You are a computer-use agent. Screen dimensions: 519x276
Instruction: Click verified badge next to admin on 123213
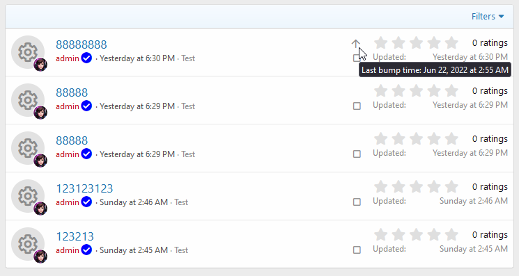(86, 250)
